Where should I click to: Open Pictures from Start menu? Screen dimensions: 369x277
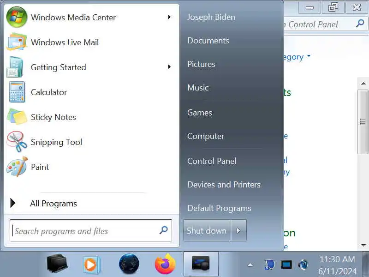click(x=201, y=64)
